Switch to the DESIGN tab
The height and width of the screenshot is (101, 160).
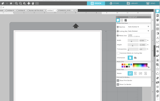96,3
